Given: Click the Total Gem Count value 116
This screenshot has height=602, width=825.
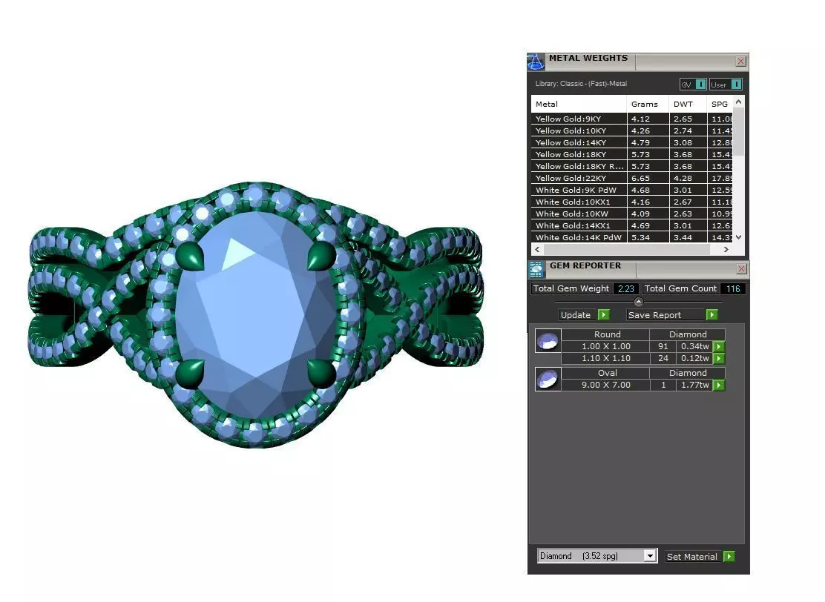Looking at the screenshot, I should [733, 288].
